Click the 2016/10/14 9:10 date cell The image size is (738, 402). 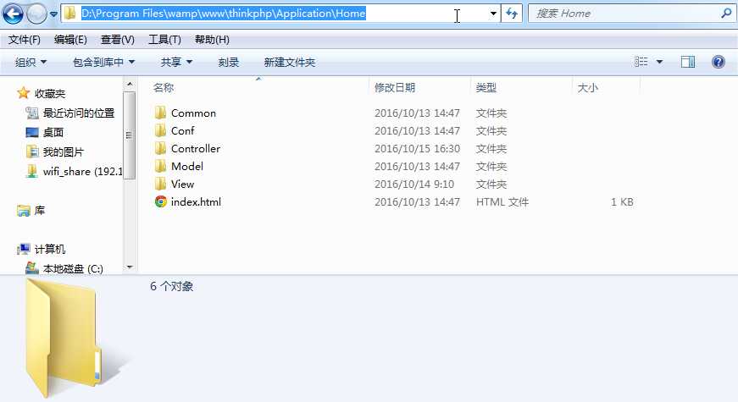[414, 184]
